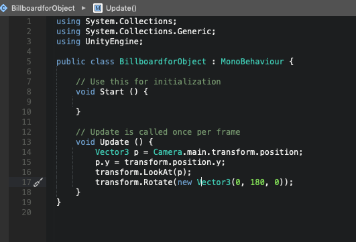Image resolution: width=356 pixels, height=242 pixels.
Task: Click the 'Update is called once per frame' comment
Action: [158, 132]
